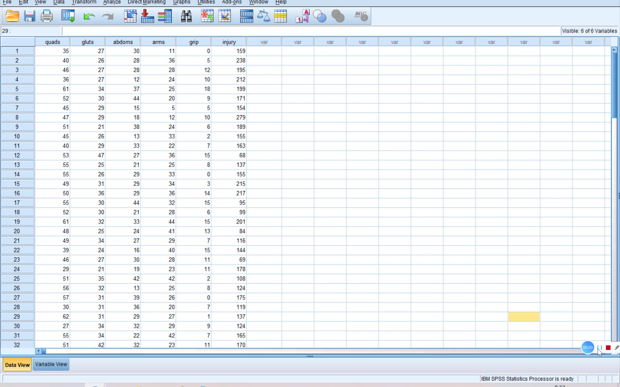The width and height of the screenshot is (620, 387).
Task: Click the Print icon
Action: tap(46, 16)
